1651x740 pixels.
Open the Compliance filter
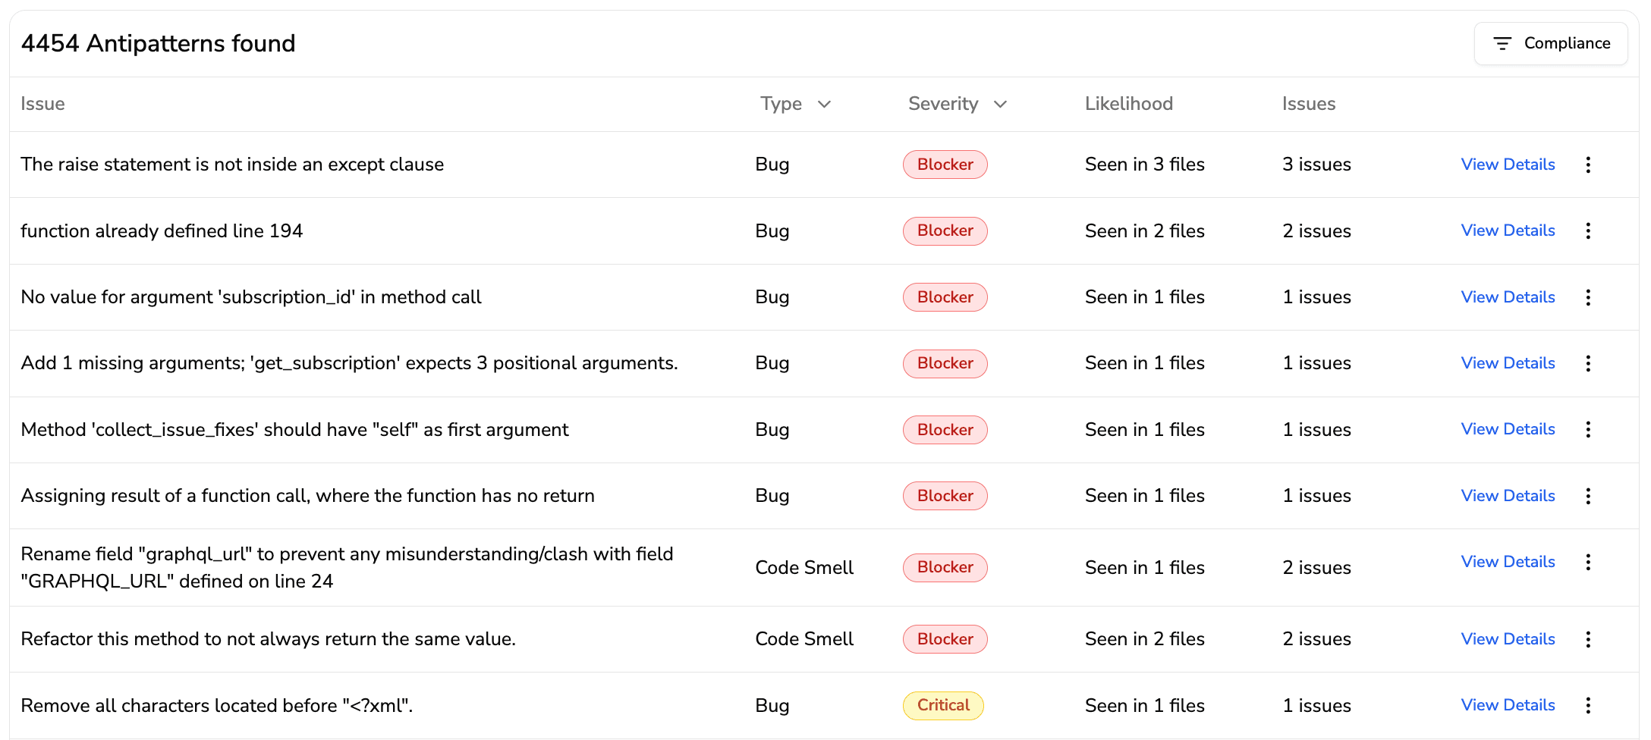tap(1551, 43)
